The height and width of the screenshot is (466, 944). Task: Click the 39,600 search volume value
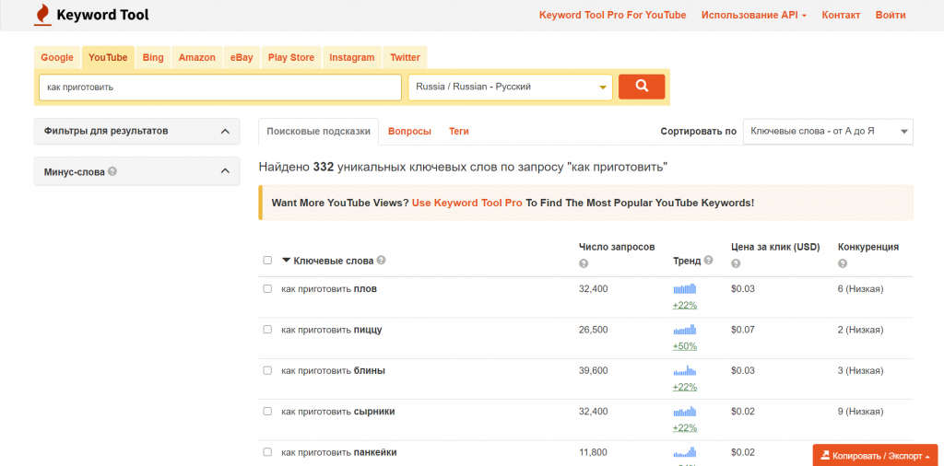[594, 370]
